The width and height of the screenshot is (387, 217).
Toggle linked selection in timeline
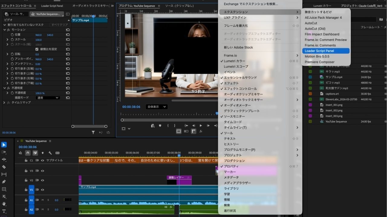click(35, 153)
